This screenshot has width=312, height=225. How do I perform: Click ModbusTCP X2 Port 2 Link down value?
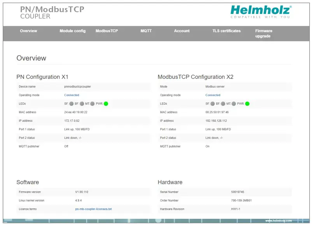[214, 138]
